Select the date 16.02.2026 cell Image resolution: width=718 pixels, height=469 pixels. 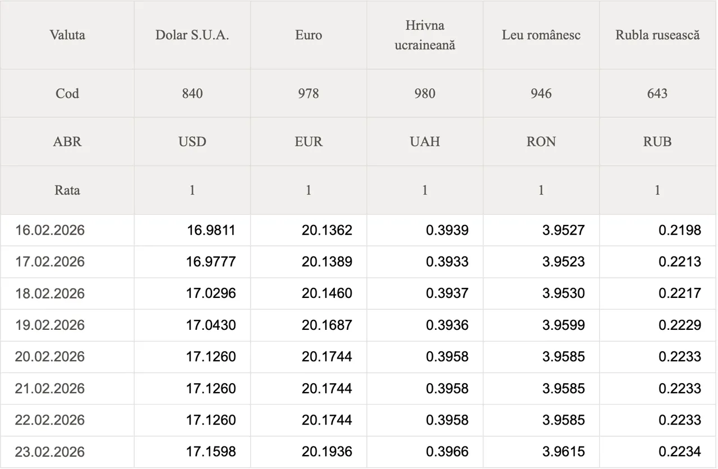point(50,230)
